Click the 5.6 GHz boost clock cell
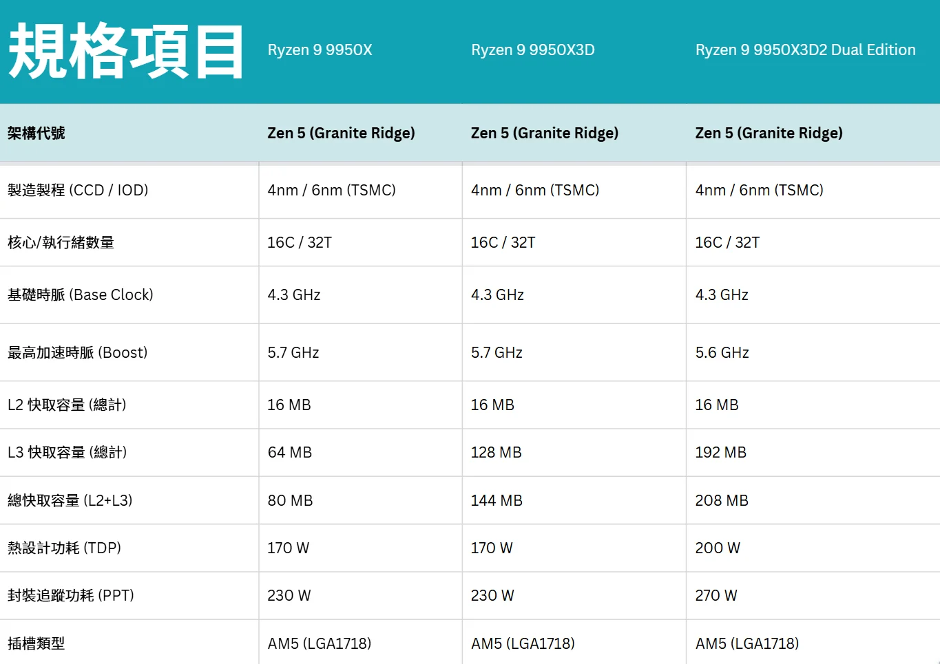 point(722,353)
